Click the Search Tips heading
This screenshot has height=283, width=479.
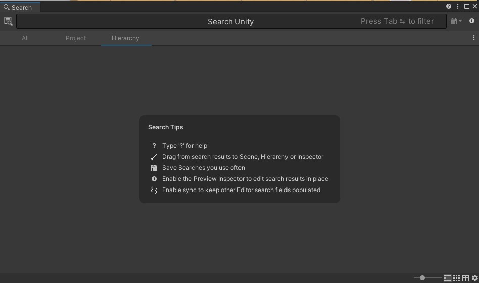[x=166, y=127]
